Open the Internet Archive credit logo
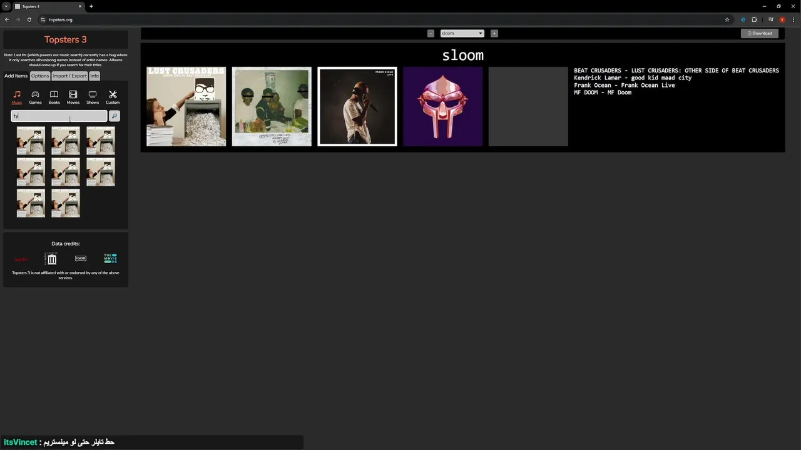The width and height of the screenshot is (801, 450). click(51, 258)
